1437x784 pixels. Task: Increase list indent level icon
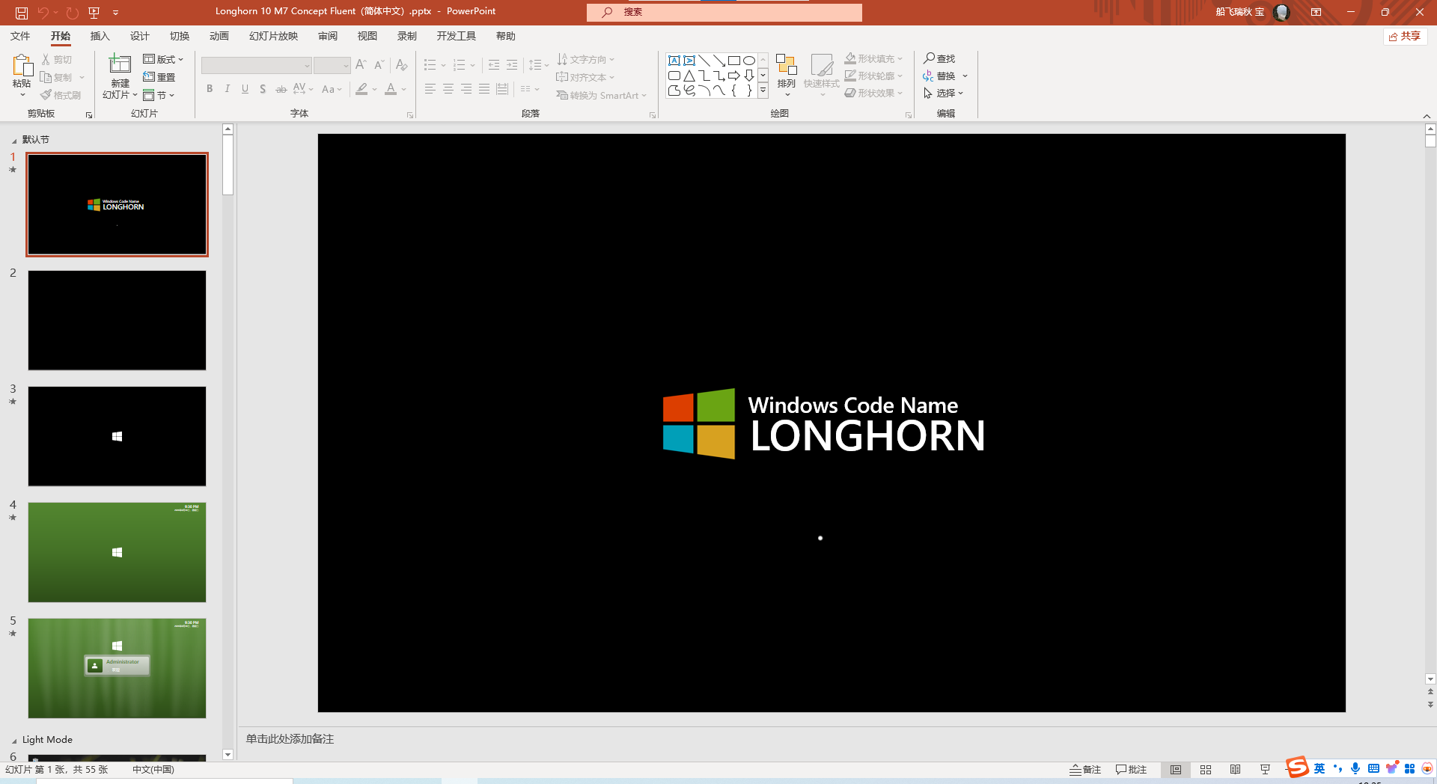pos(512,65)
